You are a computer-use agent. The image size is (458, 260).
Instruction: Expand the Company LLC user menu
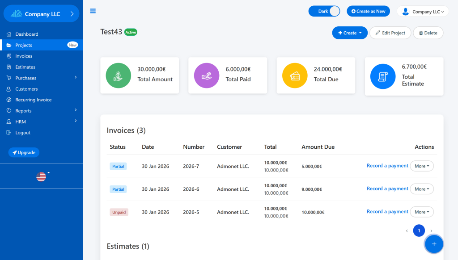[423, 12]
